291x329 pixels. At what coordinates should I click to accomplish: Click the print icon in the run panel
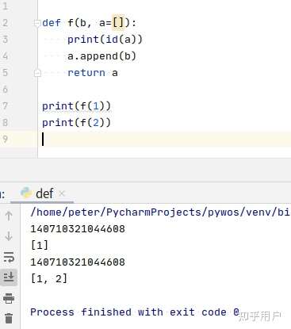pyautogui.click(x=9, y=298)
